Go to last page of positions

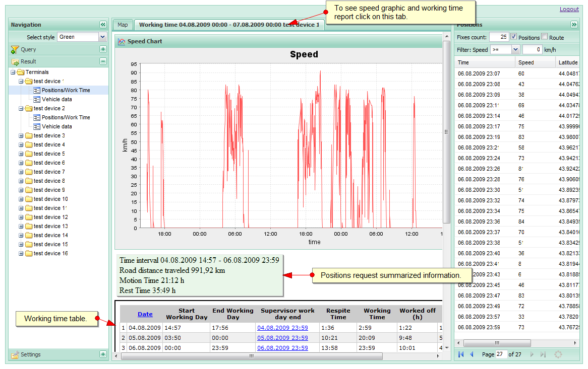pyautogui.click(x=543, y=354)
